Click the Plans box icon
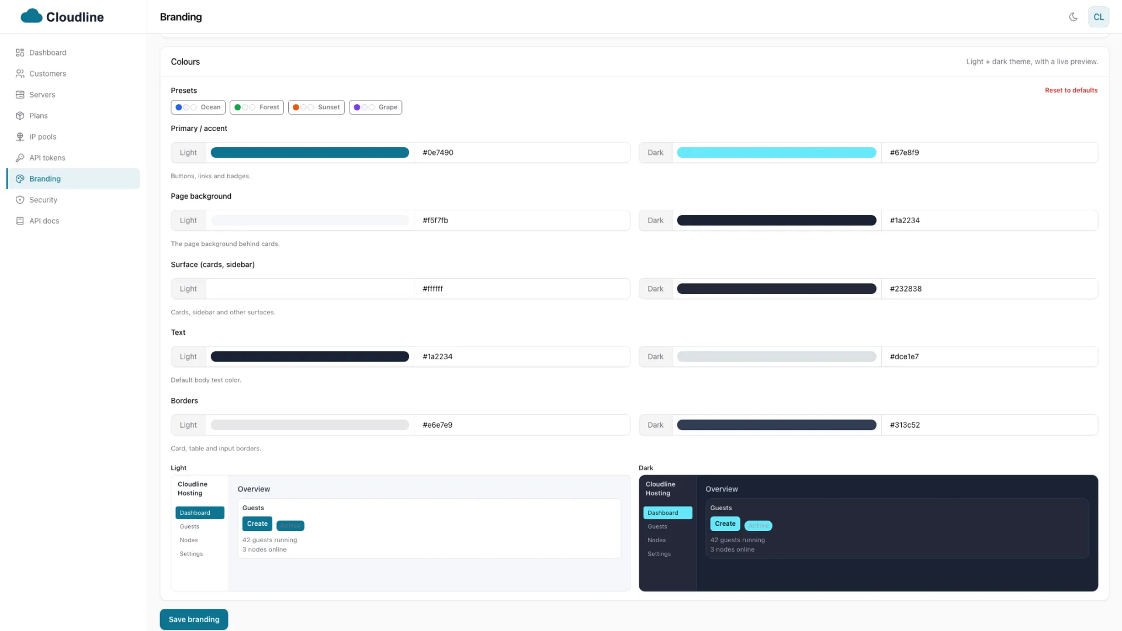Screen dimensions: 1122x631 click(x=20, y=116)
